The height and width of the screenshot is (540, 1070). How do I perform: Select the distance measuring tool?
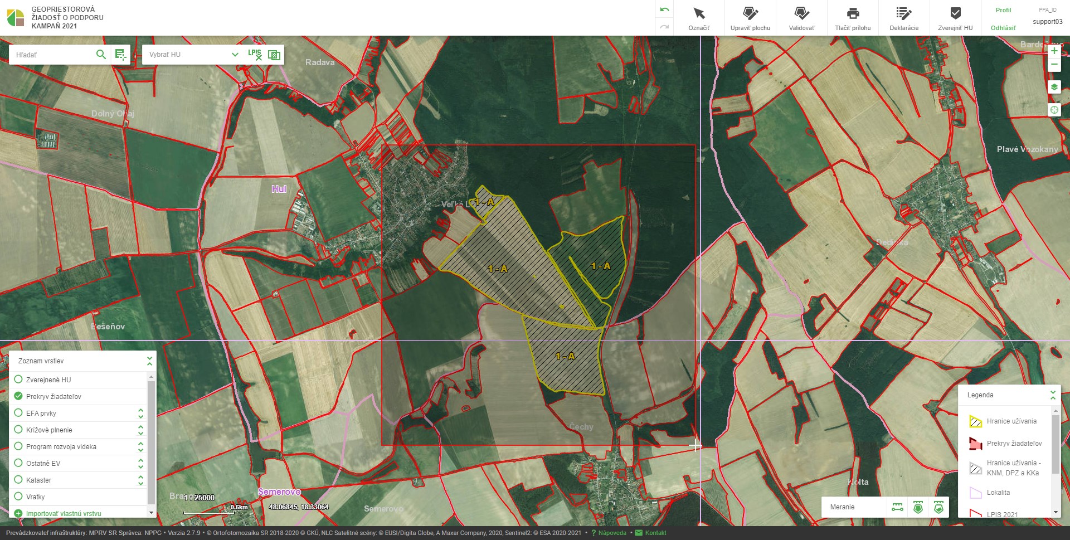click(897, 507)
